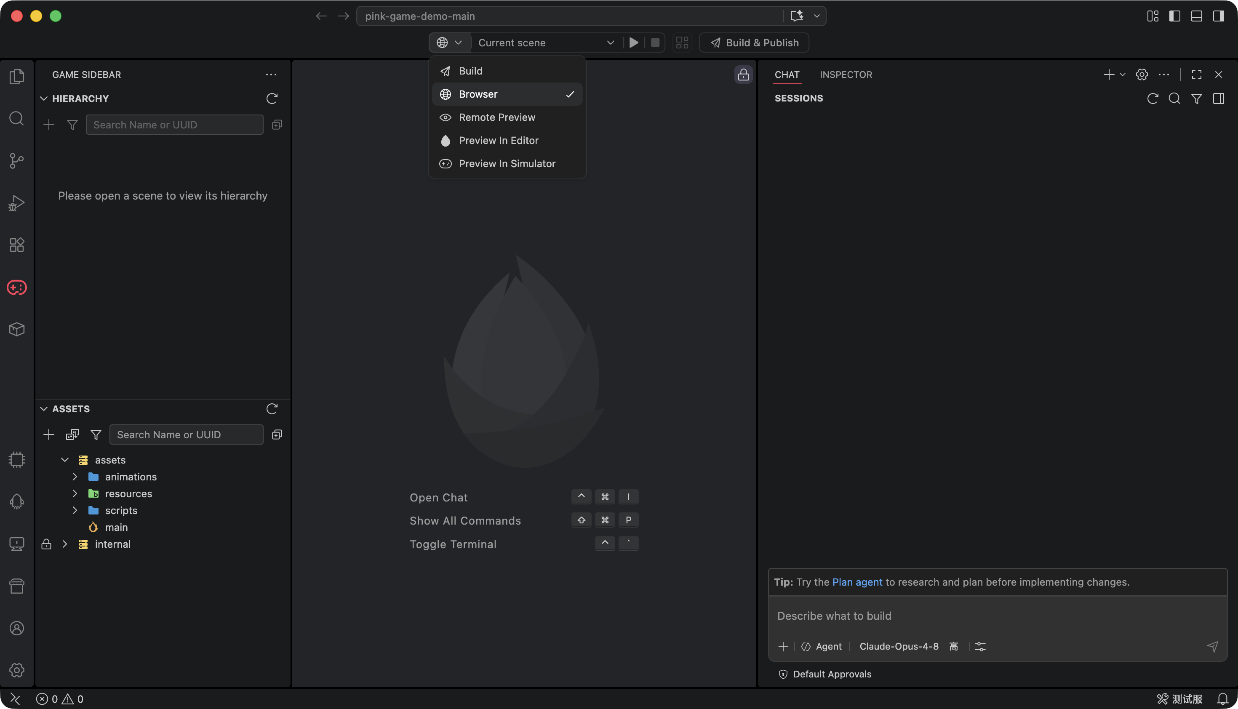
Task: Refresh the Assets panel
Action: tap(272, 408)
